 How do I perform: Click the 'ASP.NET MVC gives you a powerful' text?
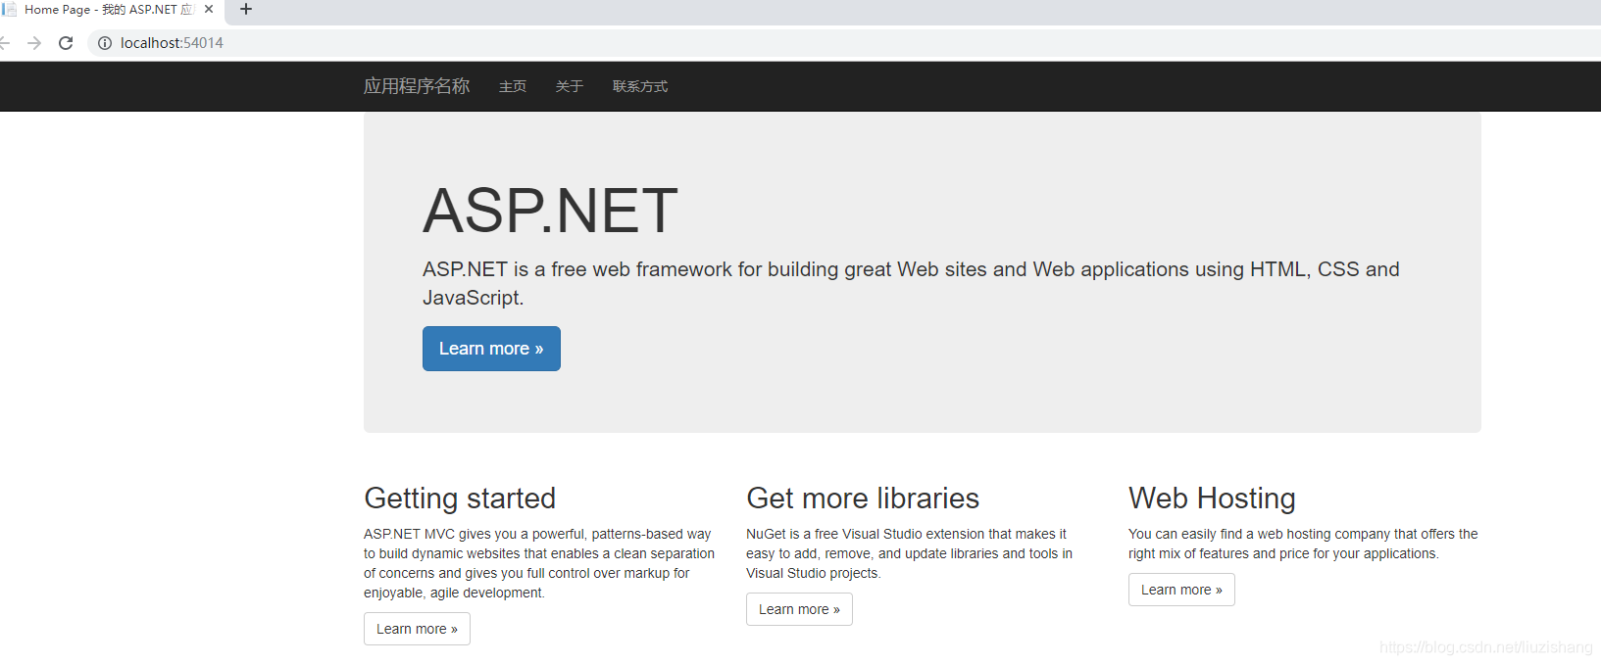(x=539, y=563)
